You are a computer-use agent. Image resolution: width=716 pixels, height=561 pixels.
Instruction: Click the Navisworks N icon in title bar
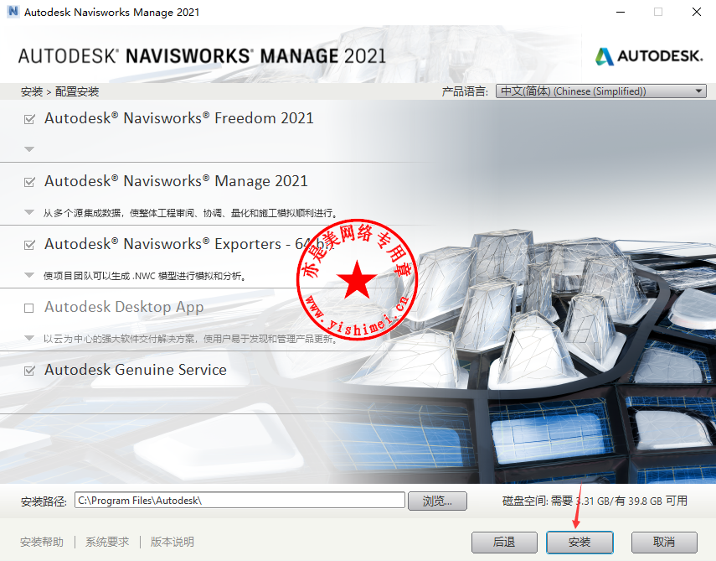coord(13,12)
